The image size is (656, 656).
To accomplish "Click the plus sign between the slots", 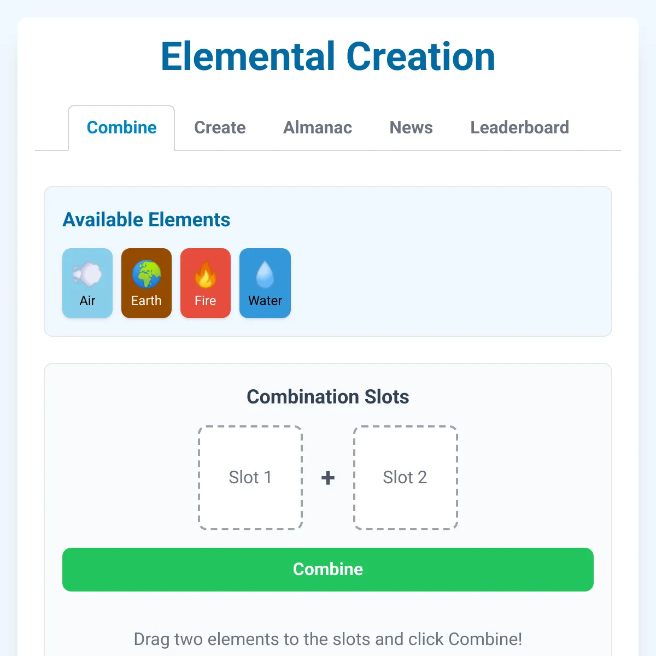I will [x=327, y=477].
